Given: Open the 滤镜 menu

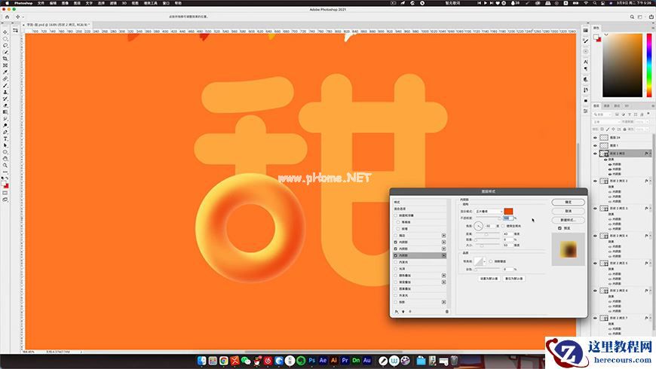Looking at the screenshot, I should (x=113, y=3).
